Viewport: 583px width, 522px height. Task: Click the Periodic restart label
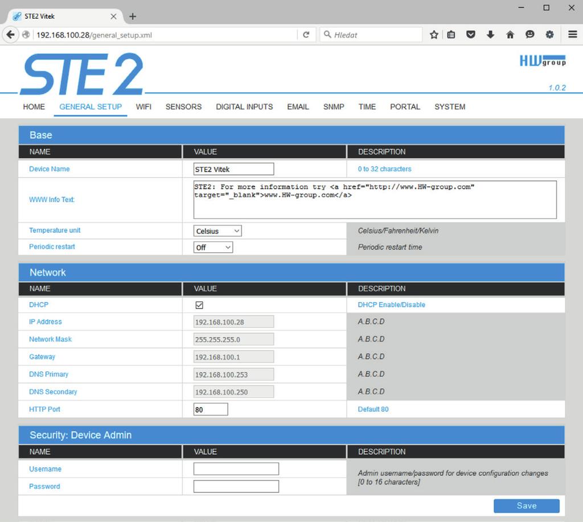52,246
